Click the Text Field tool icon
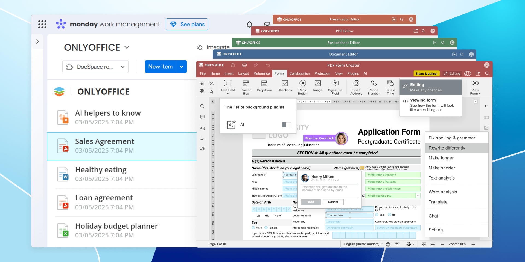This screenshot has width=525, height=262. tap(227, 83)
